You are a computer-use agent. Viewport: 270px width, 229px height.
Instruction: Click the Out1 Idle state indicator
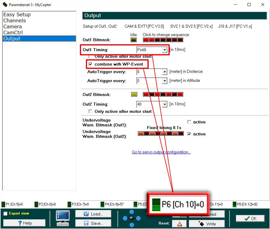[x=134, y=40]
